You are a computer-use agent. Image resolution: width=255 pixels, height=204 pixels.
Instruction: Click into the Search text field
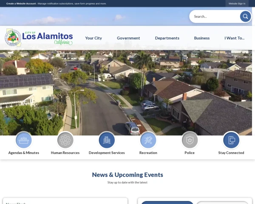coord(215,17)
